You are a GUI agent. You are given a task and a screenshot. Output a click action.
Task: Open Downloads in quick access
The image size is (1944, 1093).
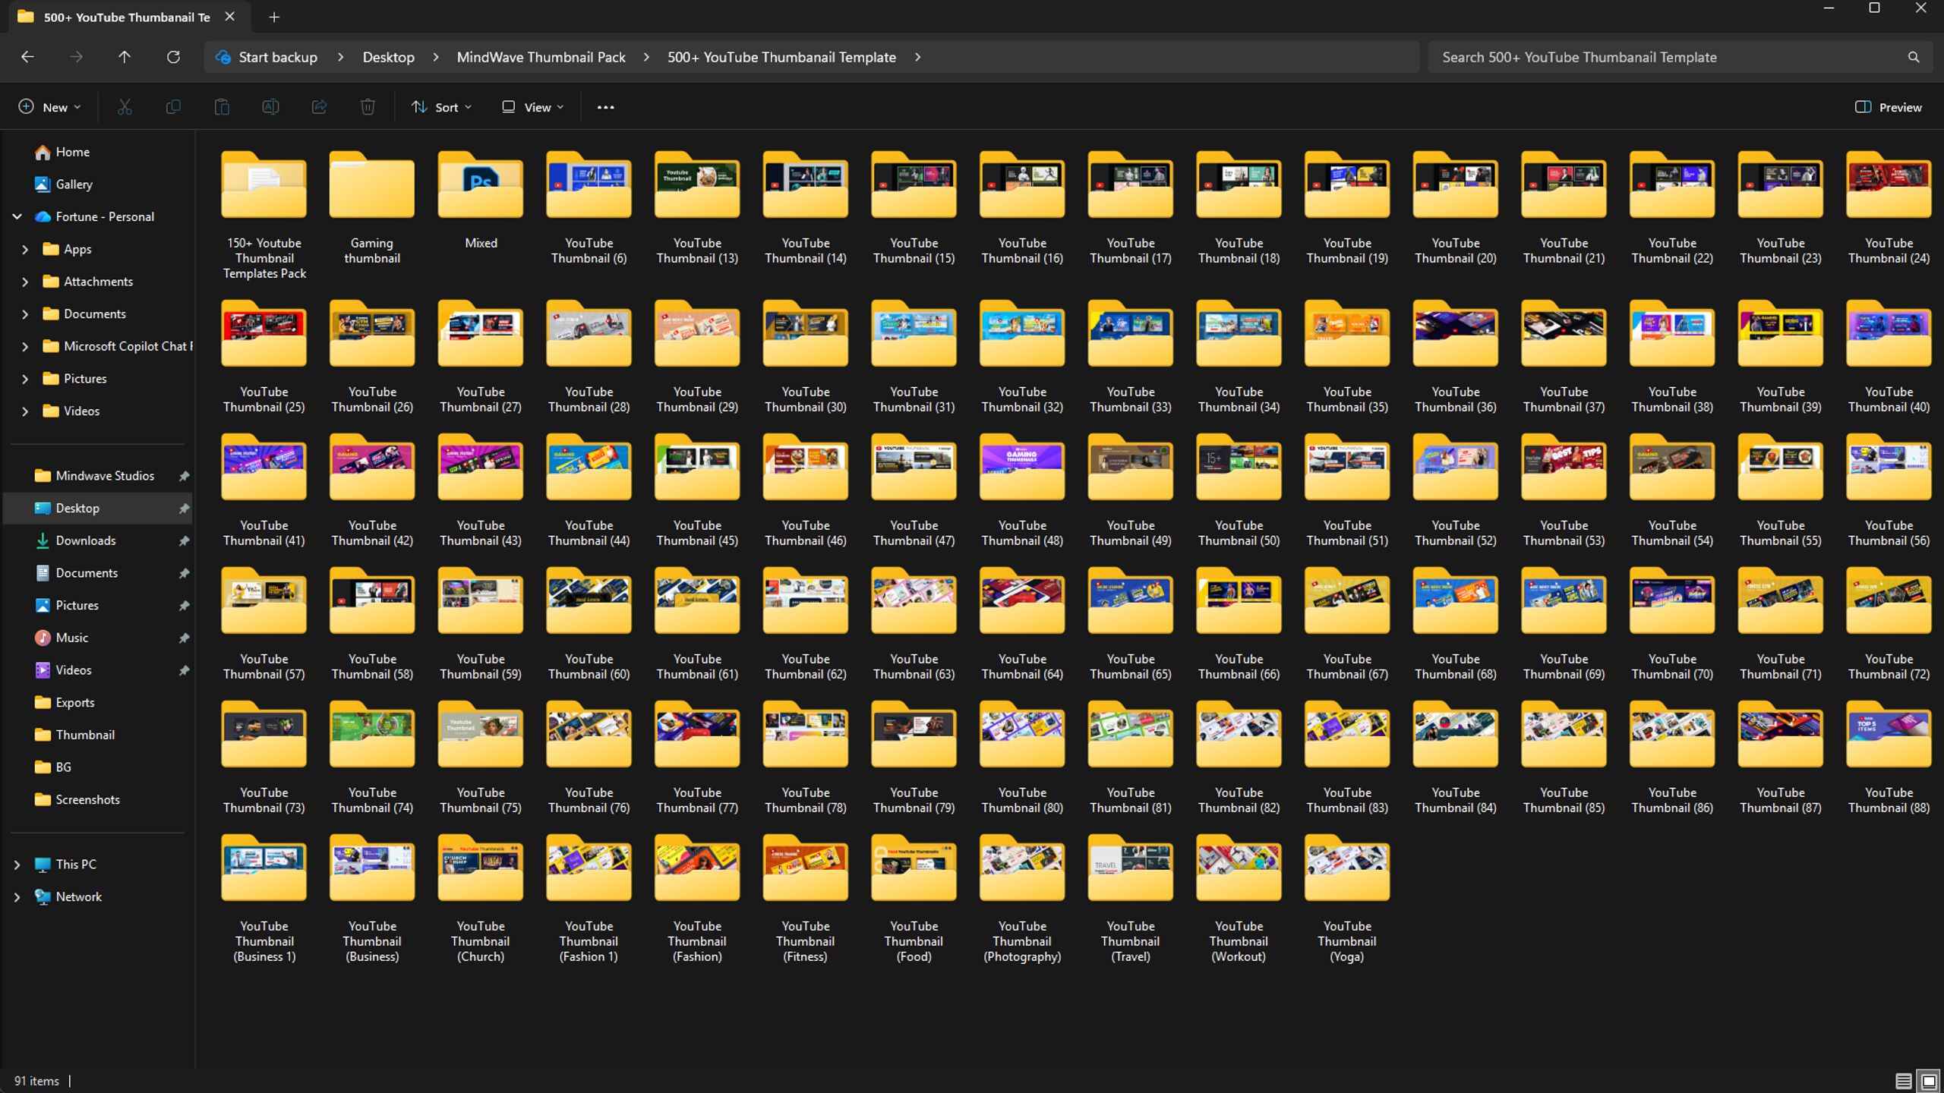[85, 540]
